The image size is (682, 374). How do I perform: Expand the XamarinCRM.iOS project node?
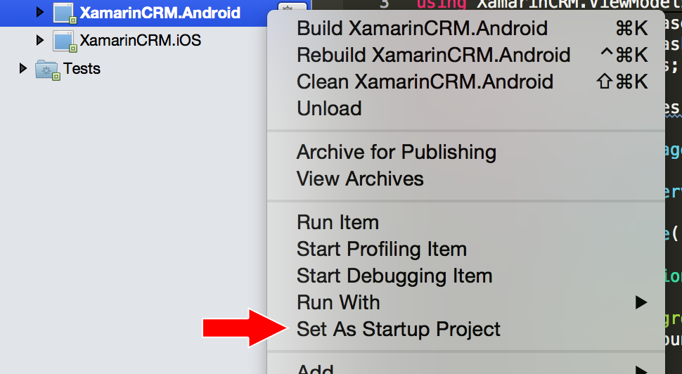[40, 41]
